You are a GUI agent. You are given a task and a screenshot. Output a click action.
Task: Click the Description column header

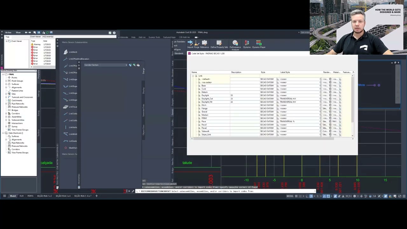[236, 72]
